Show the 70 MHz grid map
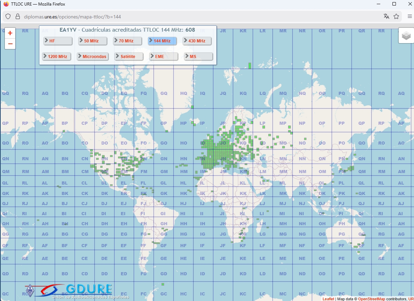The width and height of the screenshot is (414, 301). 127,41
